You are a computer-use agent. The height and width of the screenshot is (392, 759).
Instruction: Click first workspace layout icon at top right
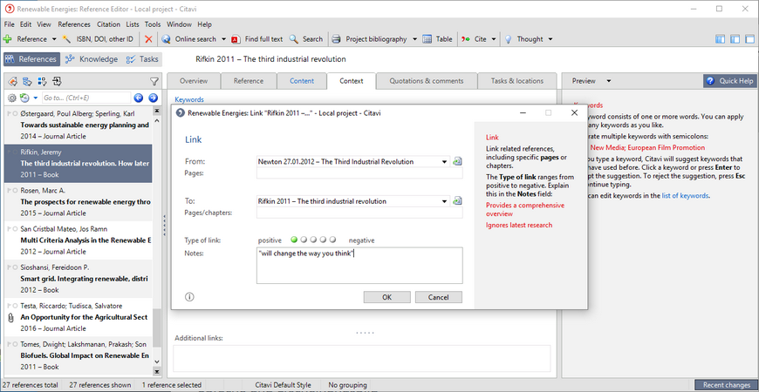point(720,39)
